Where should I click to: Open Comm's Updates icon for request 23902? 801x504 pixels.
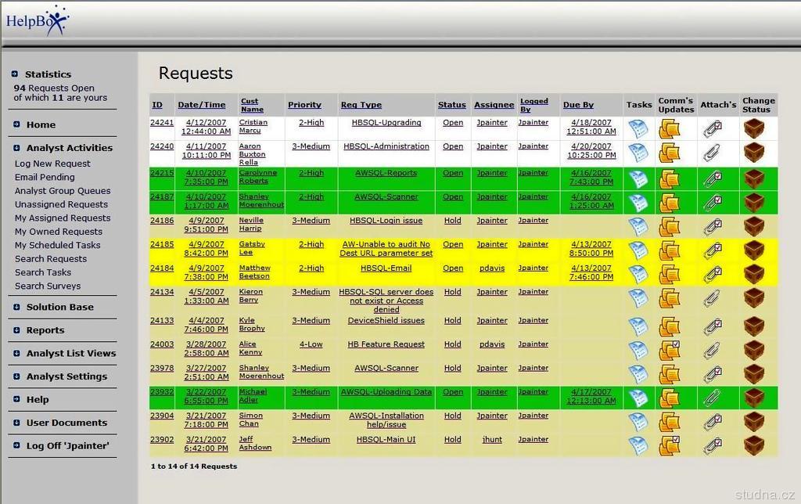pos(670,446)
